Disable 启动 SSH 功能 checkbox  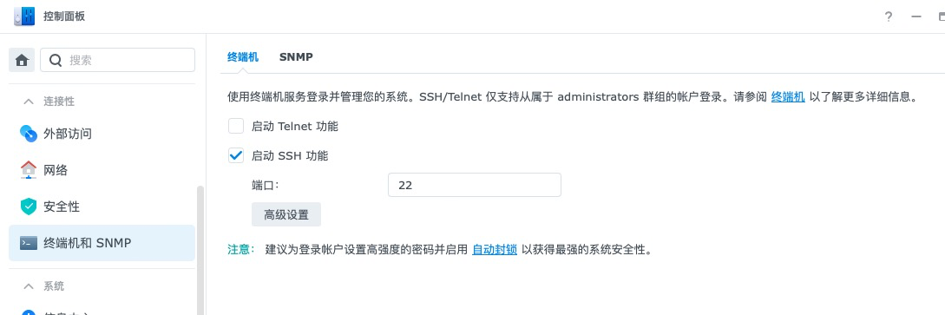point(236,155)
